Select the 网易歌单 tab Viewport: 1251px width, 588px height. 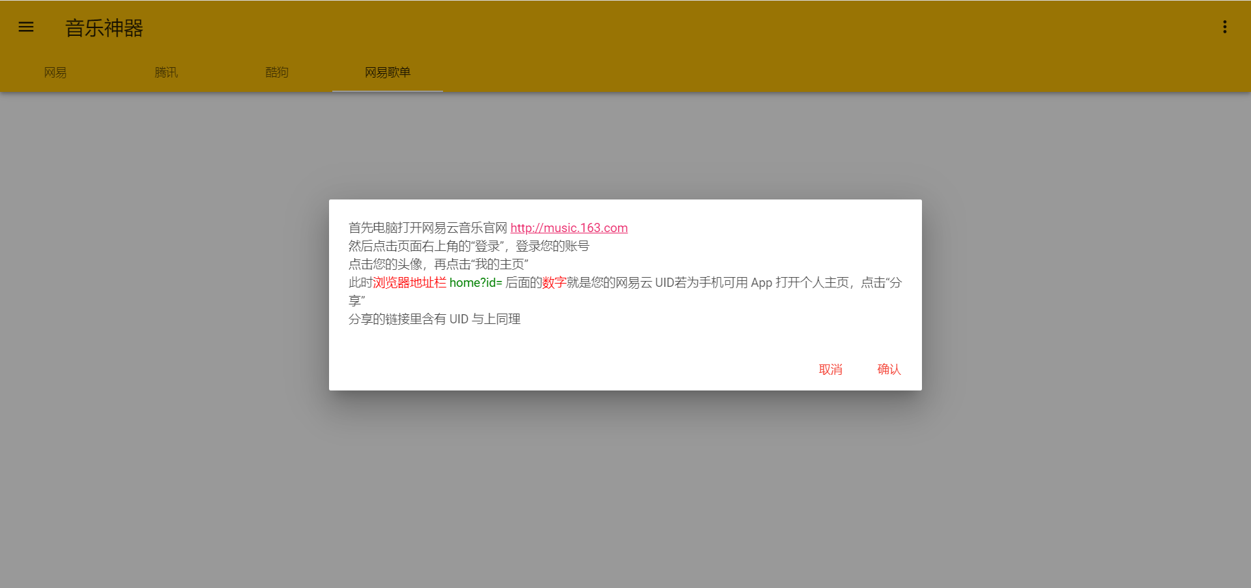[388, 72]
